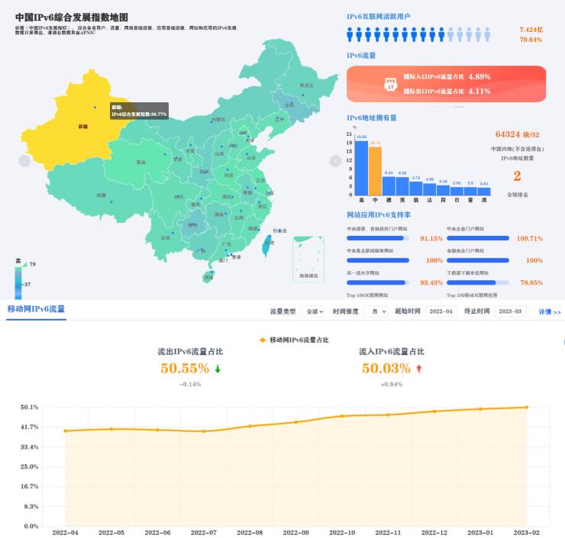Click the 2022-12 data point on line chart

[x=434, y=411]
